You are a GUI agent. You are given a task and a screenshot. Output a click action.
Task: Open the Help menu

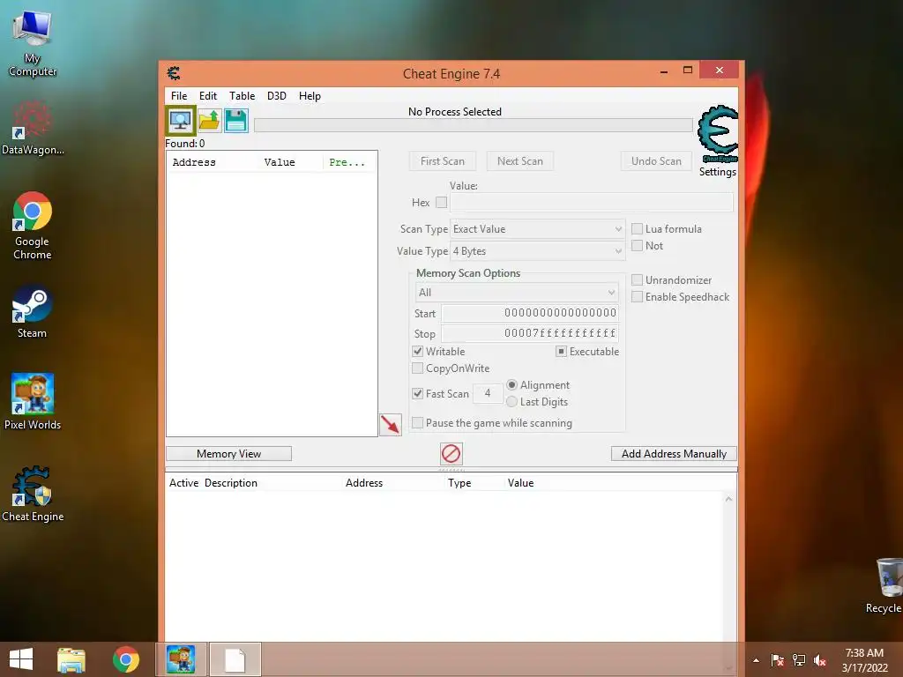(x=310, y=95)
